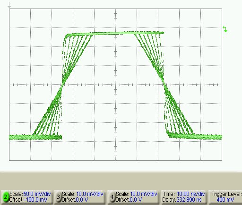Click the 'Trigger Level:' label

pyautogui.click(x=226, y=194)
